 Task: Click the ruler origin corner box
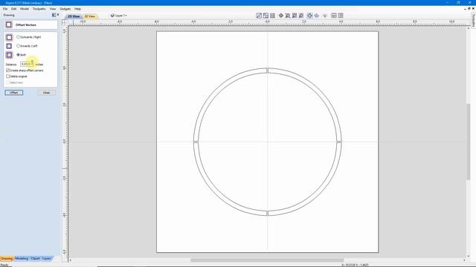65,22
